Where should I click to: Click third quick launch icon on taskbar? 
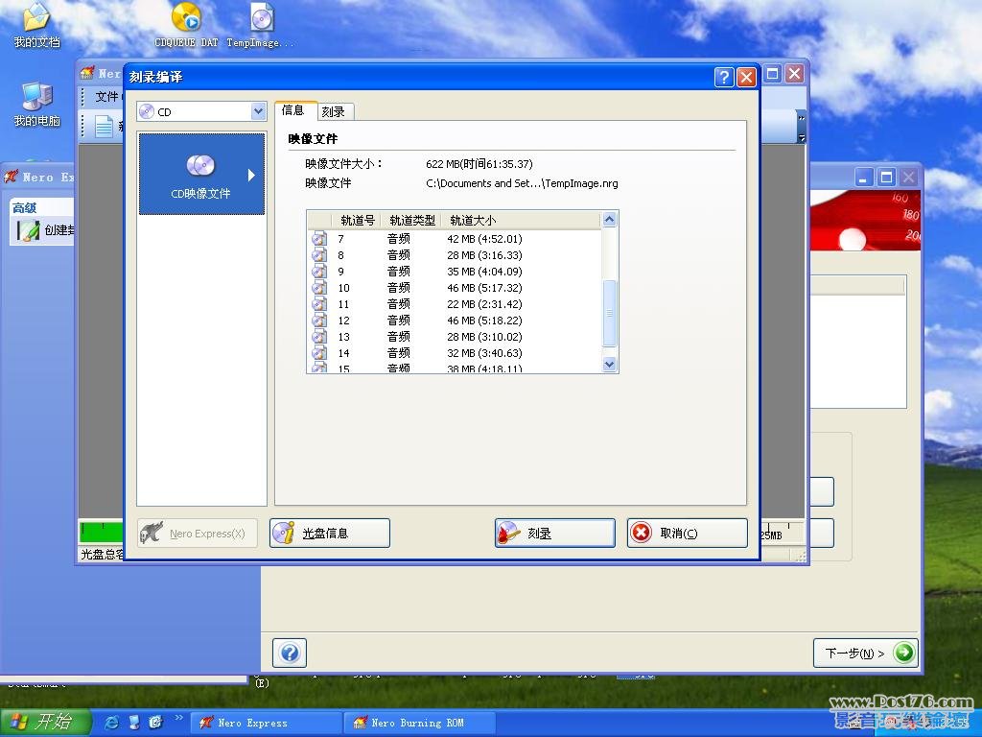pyautogui.click(x=155, y=723)
